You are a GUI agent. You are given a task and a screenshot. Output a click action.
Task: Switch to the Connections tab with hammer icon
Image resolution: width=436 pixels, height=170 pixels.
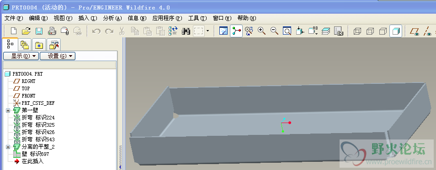53,45
